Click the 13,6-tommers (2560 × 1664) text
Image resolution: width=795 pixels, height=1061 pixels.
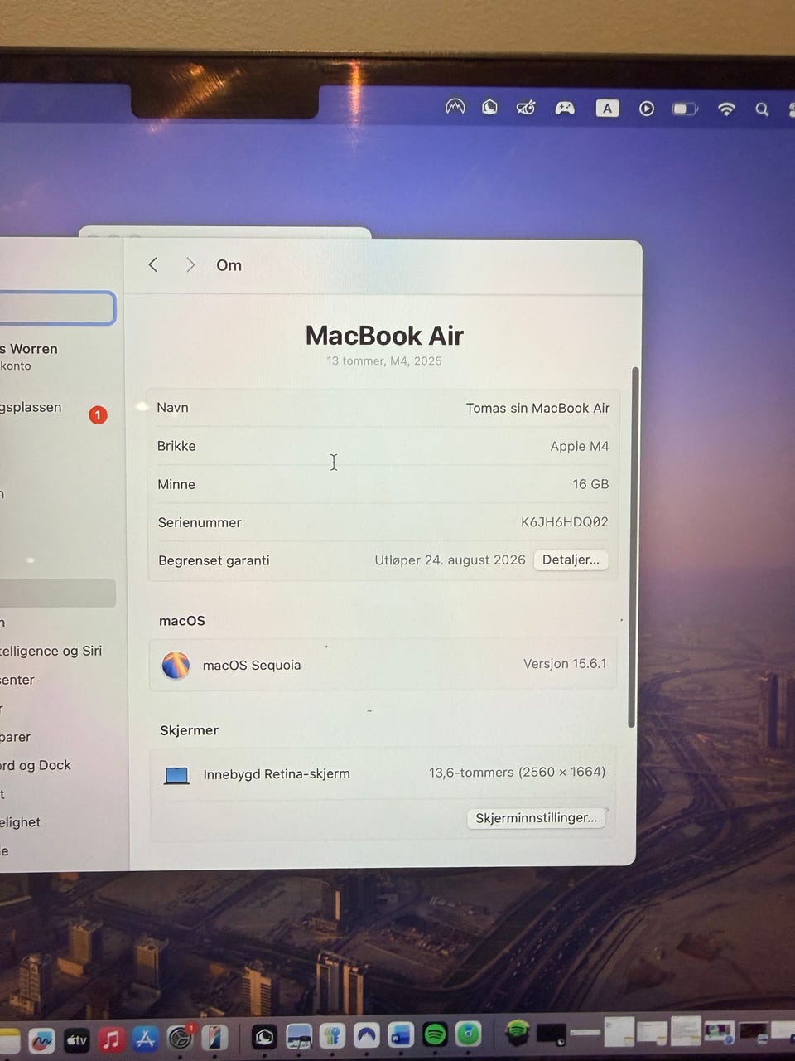(x=517, y=772)
